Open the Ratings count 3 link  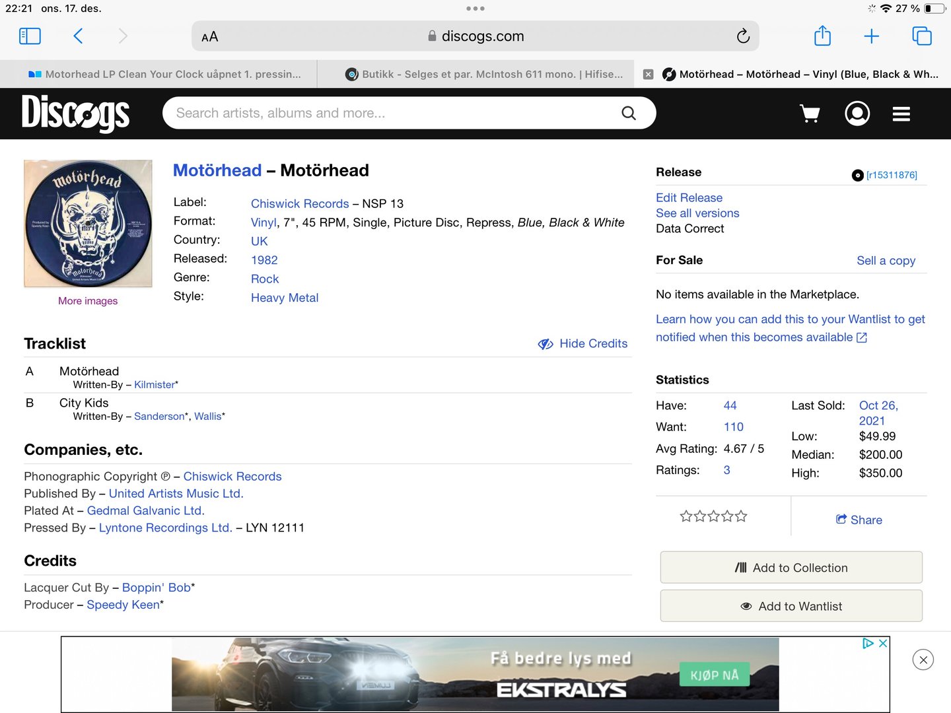tap(727, 470)
